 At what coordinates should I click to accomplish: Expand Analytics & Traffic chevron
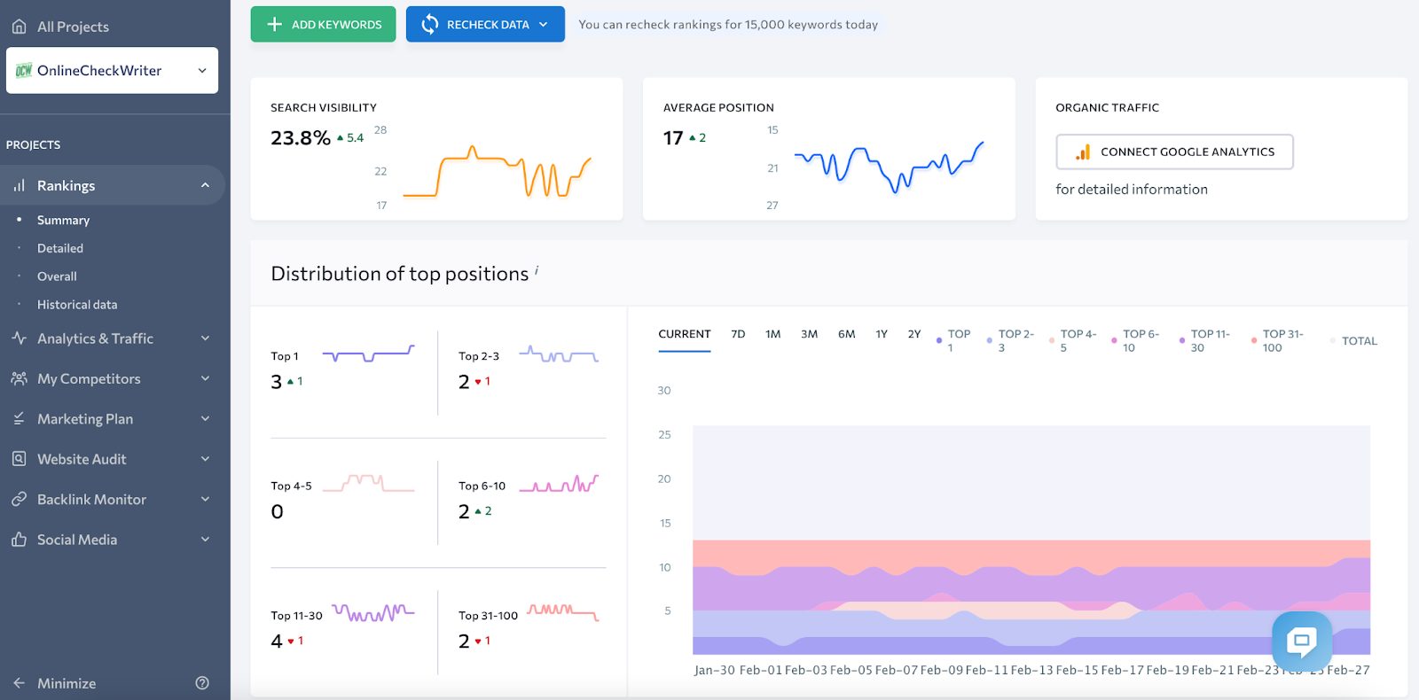point(205,338)
